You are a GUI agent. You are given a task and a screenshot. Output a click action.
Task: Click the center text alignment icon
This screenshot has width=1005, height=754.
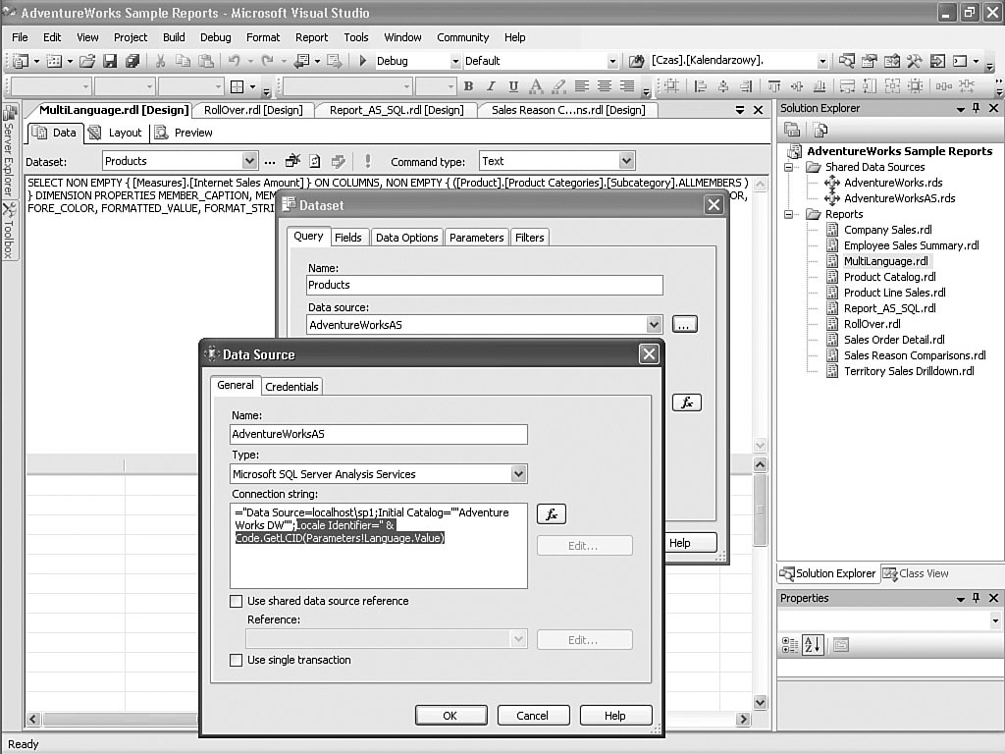click(x=605, y=86)
